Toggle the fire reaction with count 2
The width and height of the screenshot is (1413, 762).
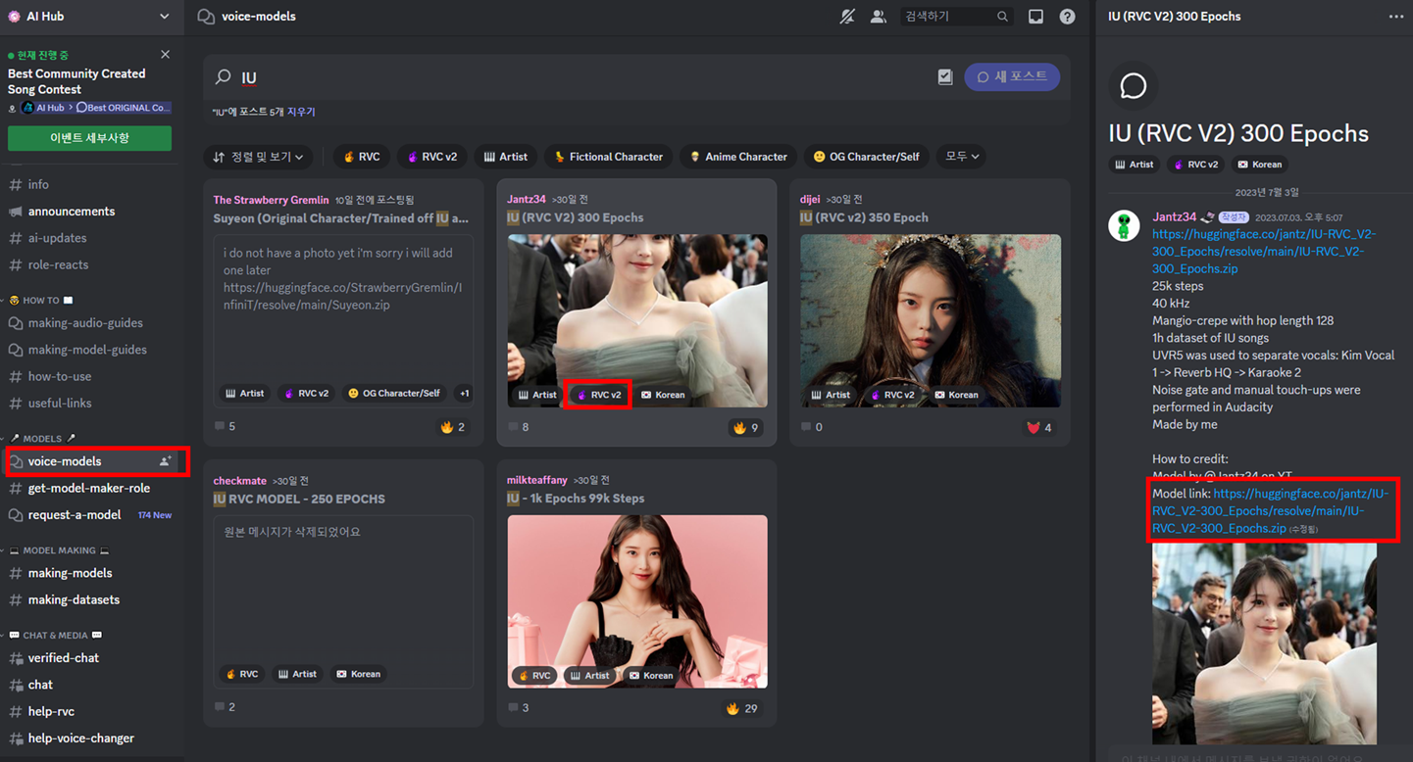coord(453,427)
